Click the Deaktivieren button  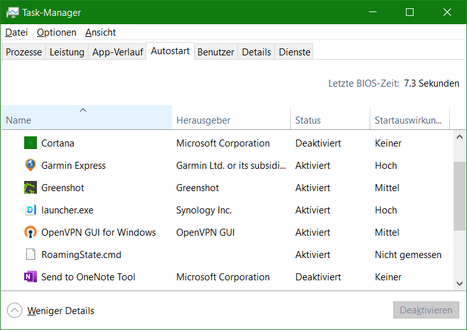pyautogui.click(x=426, y=310)
